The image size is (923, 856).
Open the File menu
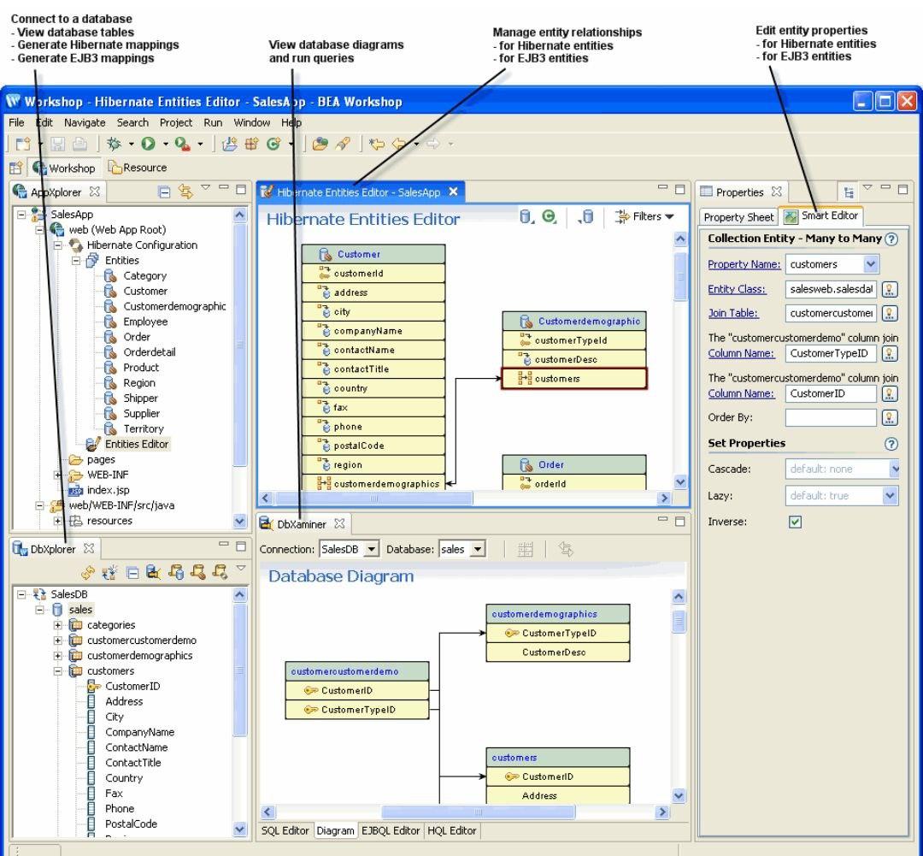point(16,122)
